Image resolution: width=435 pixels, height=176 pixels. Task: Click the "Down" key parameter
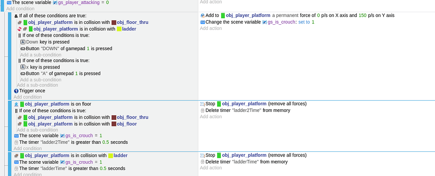32,42
